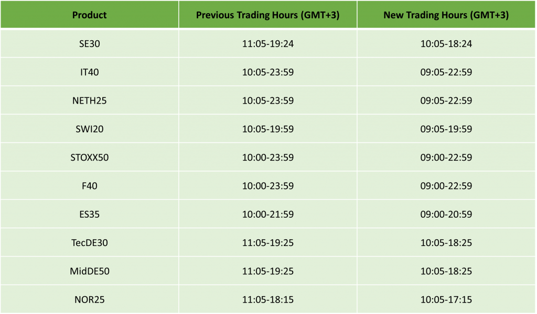537x314 pixels.
Task: Click SE30 new hours 10:05-18:24
Action: [446, 44]
